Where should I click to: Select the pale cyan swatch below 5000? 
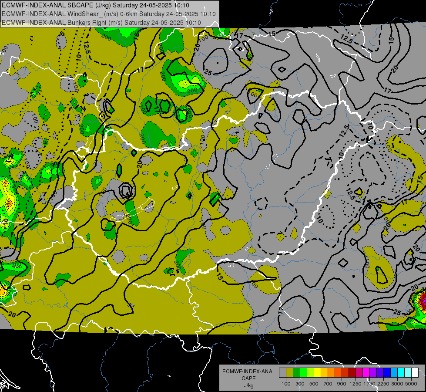[x=408, y=373]
